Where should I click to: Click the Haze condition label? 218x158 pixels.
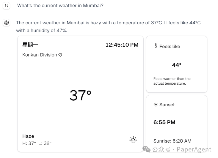pyautogui.click(x=28, y=136)
